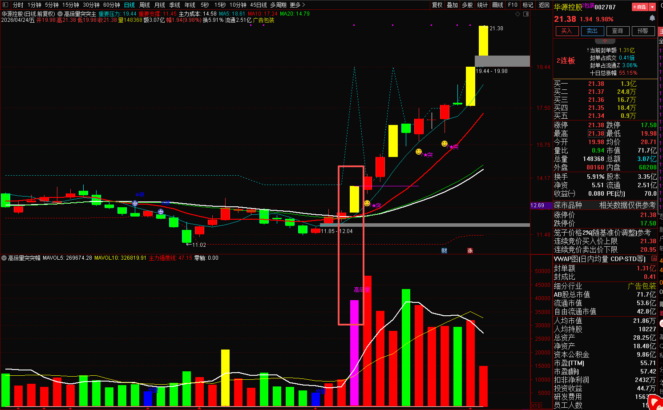The height and width of the screenshot is (410, 663).
Task: Open the VWAP chart icon
Action: pos(654,259)
